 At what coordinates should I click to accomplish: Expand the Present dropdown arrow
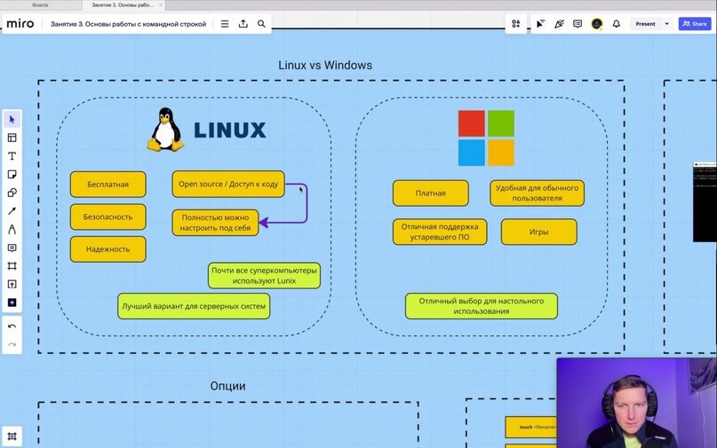point(666,24)
